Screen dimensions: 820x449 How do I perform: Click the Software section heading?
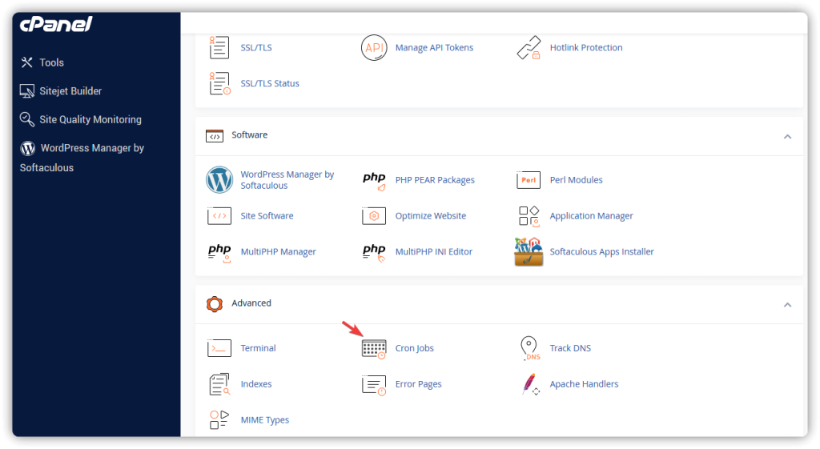pyautogui.click(x=250, y=134)
